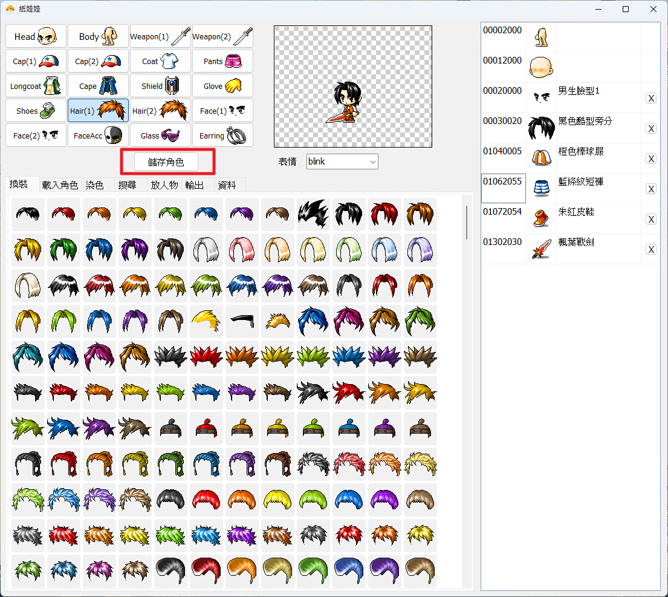Switch to the 染色 tab
This screenshot has width=668, height=597.
pyautogui.click(x=94, y=185)
